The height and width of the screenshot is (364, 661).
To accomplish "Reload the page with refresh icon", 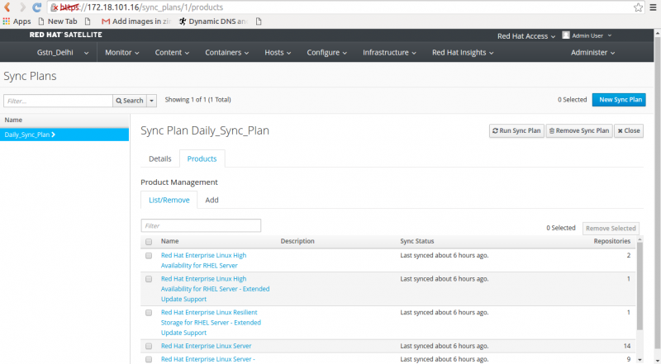I will pyautogui.click(x=37, y=7).
